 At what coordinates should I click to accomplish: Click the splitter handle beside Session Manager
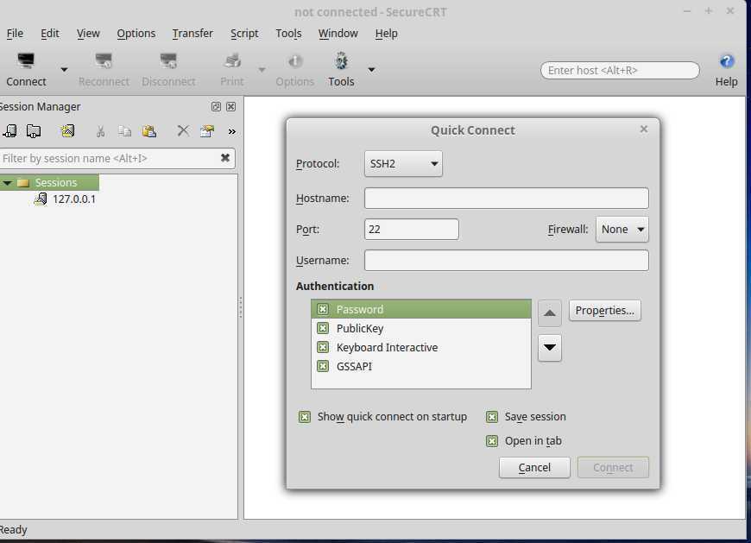[241, 307]
